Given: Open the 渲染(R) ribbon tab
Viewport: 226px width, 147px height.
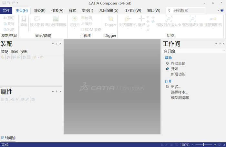Looking at the screenshot, I should tap(39, 11).
